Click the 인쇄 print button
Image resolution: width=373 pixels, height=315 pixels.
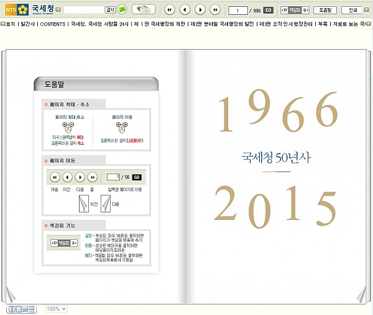[x=352, y=10]
